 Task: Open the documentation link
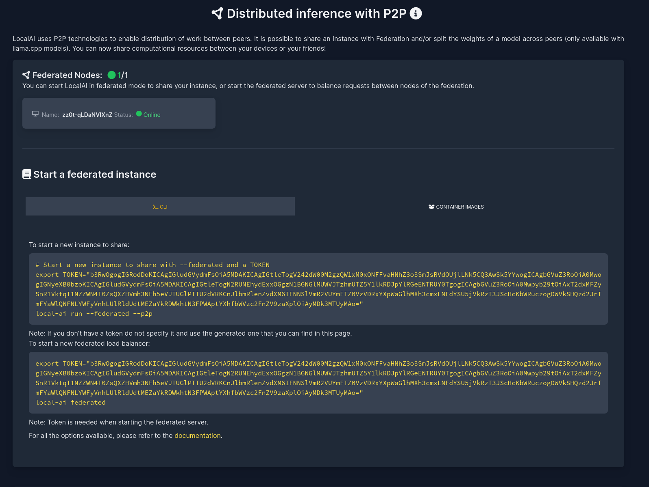[198, 435]
